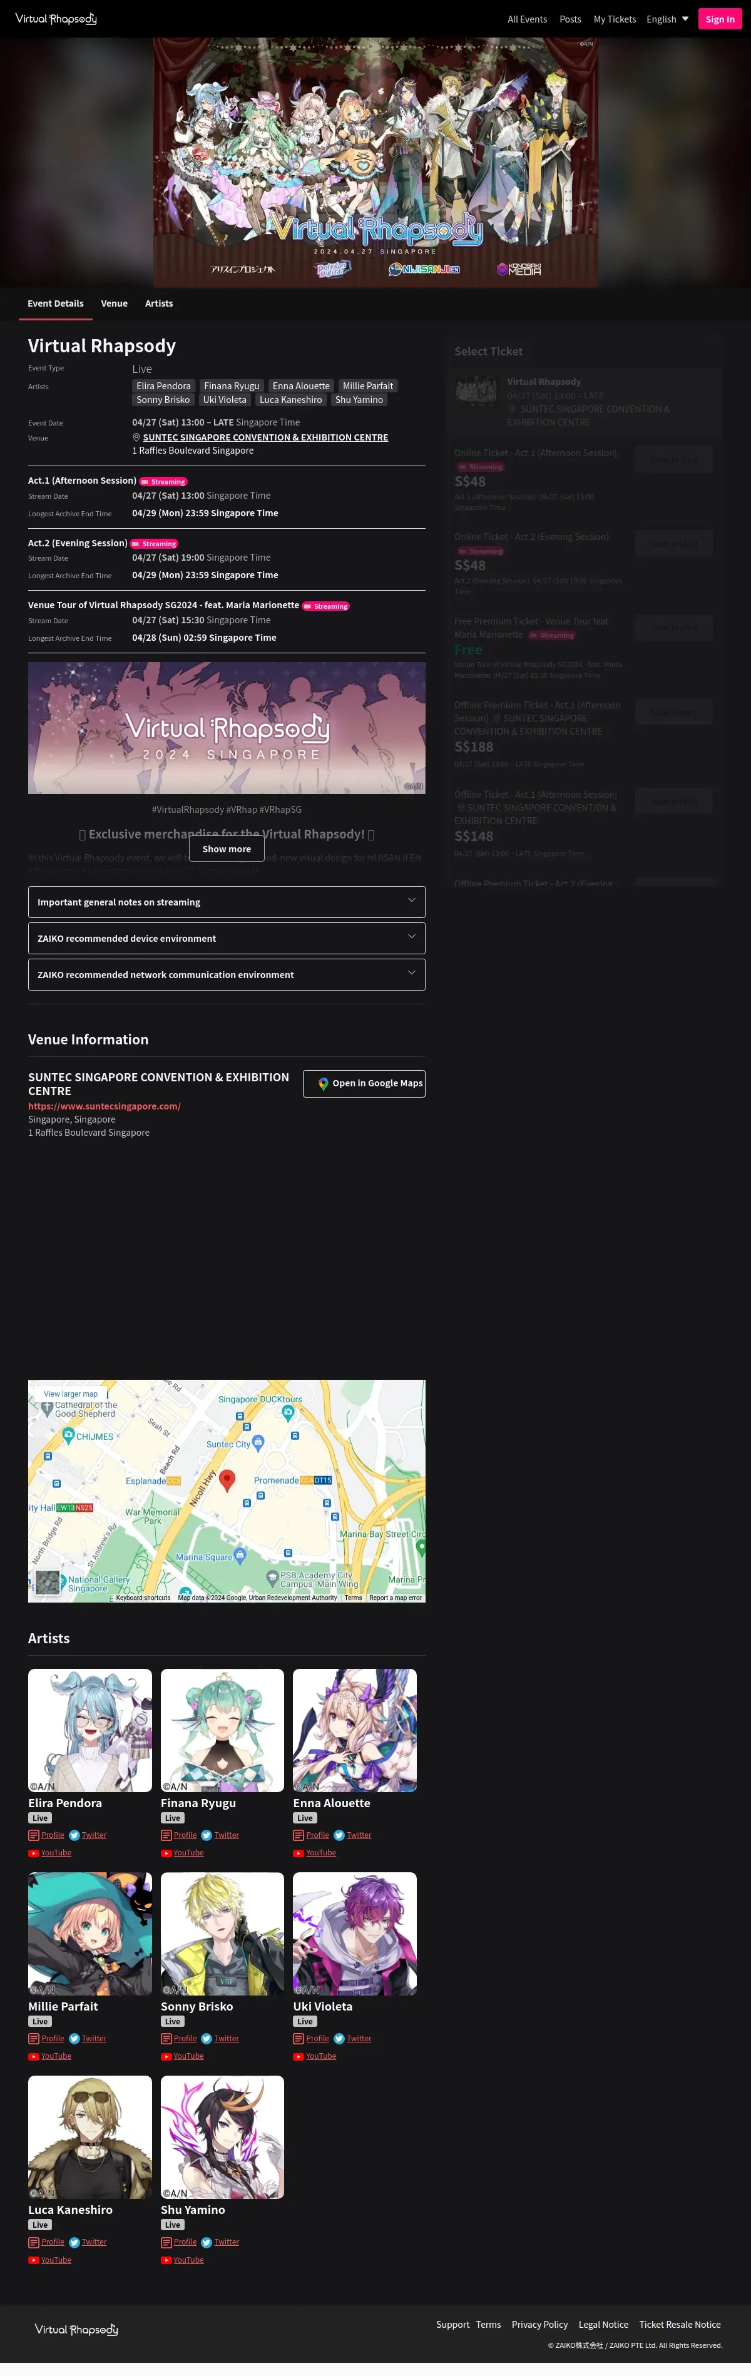Click Finana Ryugu's Profile icon
Screen dimensions: 751x2376
(166, 1835)
